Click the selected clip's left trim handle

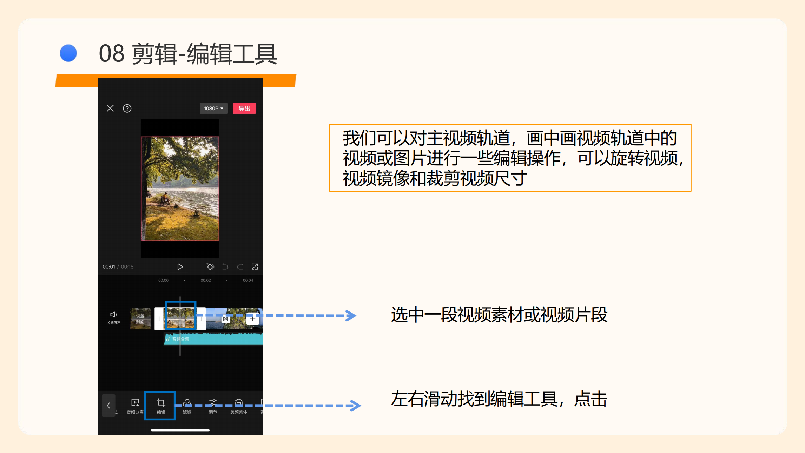tap(159, 319)
